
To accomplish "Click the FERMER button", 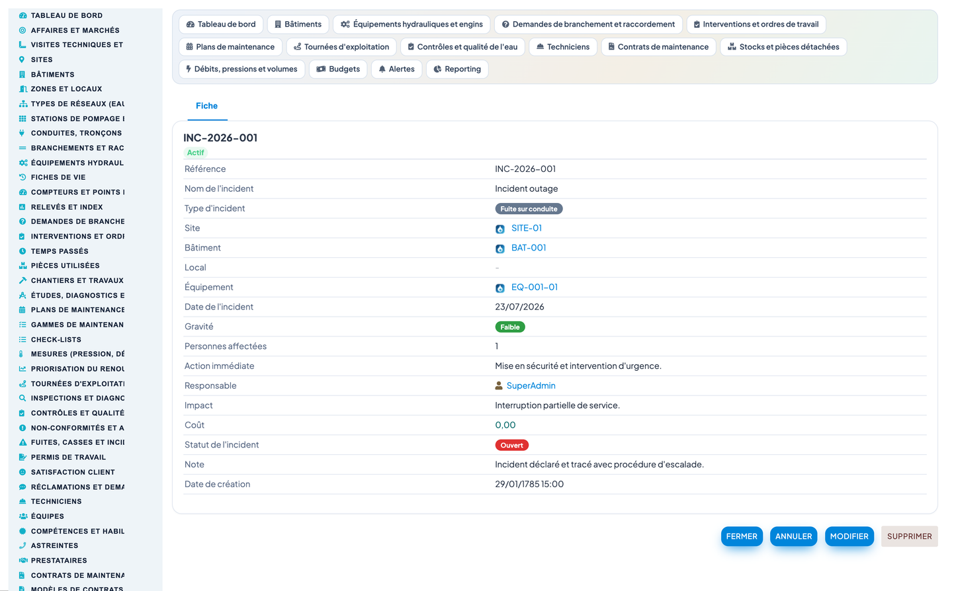I will click(742, 536).
